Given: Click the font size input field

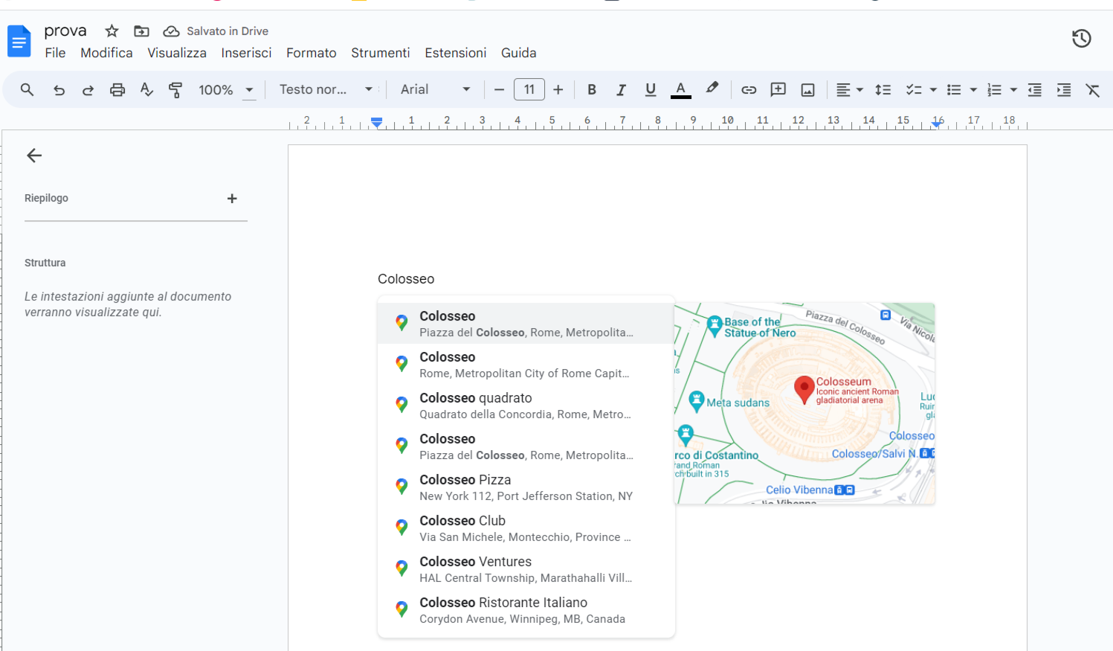Looking at the screenshot, I should [529, 90].
